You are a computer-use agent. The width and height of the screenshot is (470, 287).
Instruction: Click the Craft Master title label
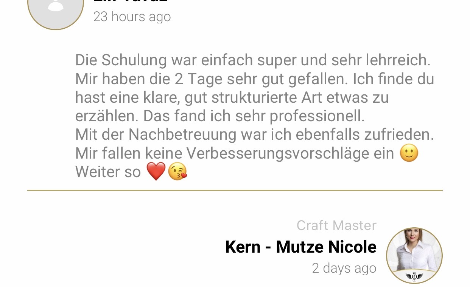click(336, 225)
